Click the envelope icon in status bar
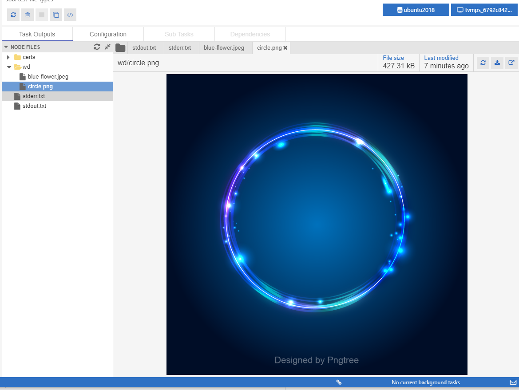The height and width of the screenshot is (390, 519). coord(513,382)
